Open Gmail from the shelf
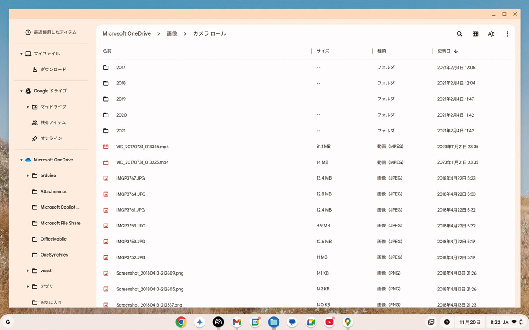This screenshot has height=330, width=529. pos(237,322)
